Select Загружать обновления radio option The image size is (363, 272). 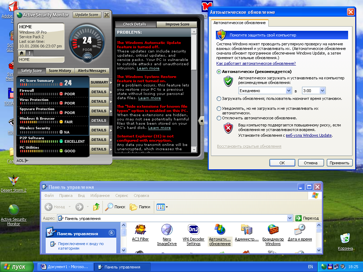pos(219,98)
